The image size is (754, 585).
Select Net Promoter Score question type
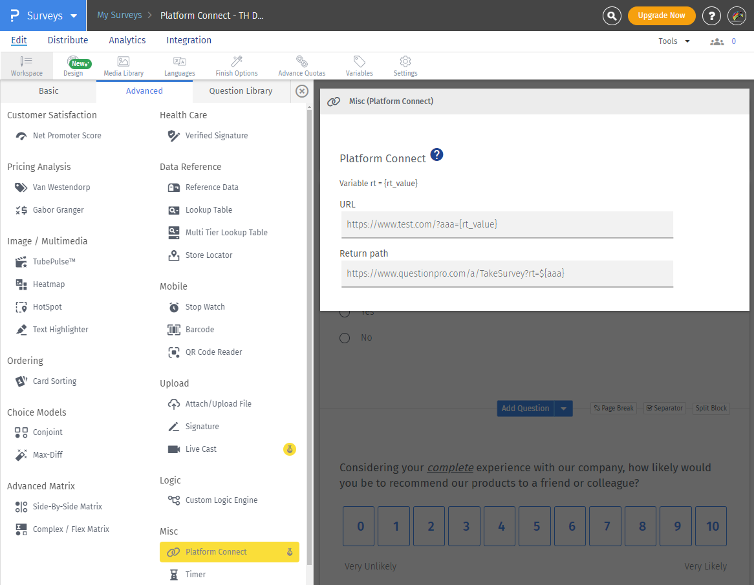58,136
